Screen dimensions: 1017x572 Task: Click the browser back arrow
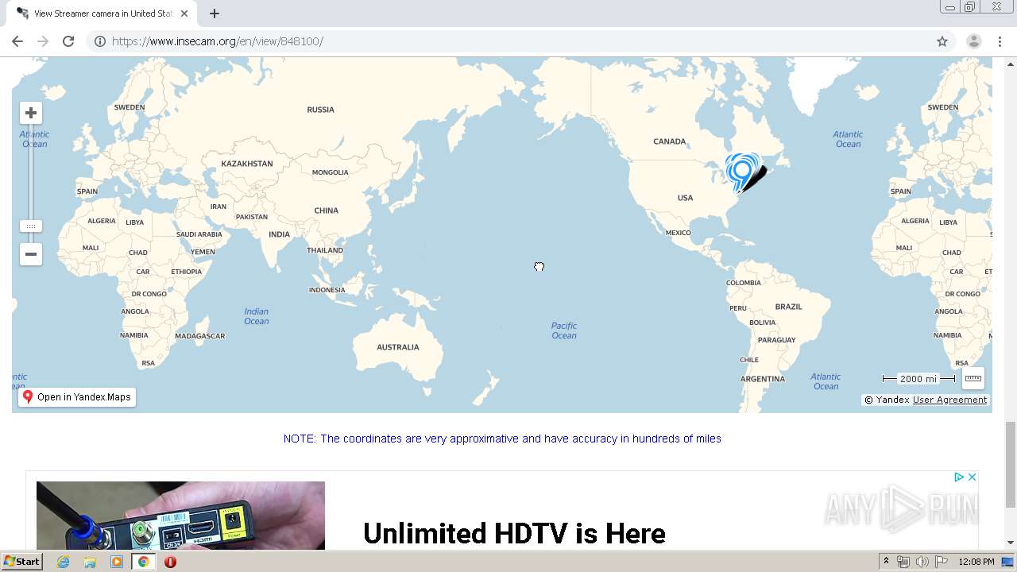pos(17,41)
